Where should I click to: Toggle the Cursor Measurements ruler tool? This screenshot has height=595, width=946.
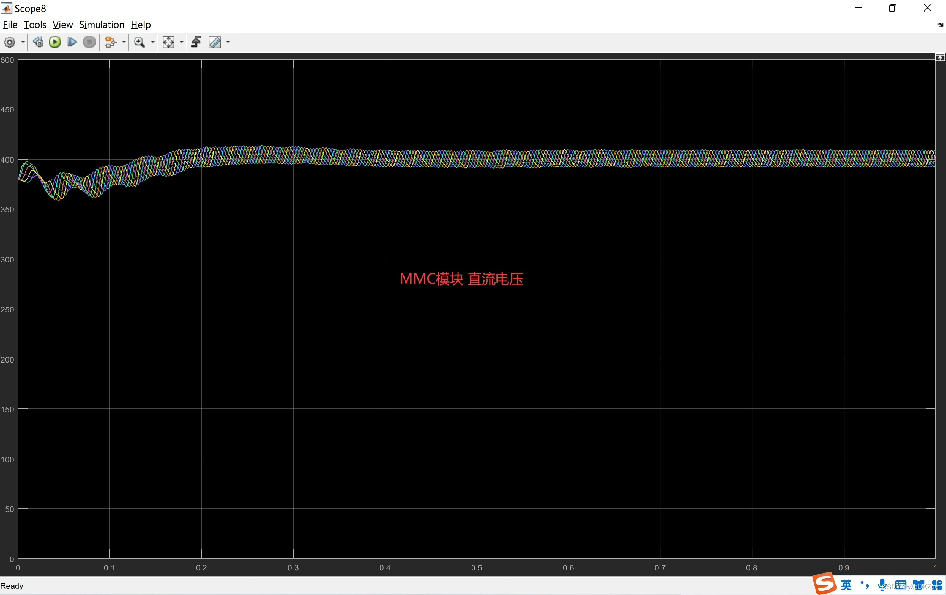click(215, 42)
